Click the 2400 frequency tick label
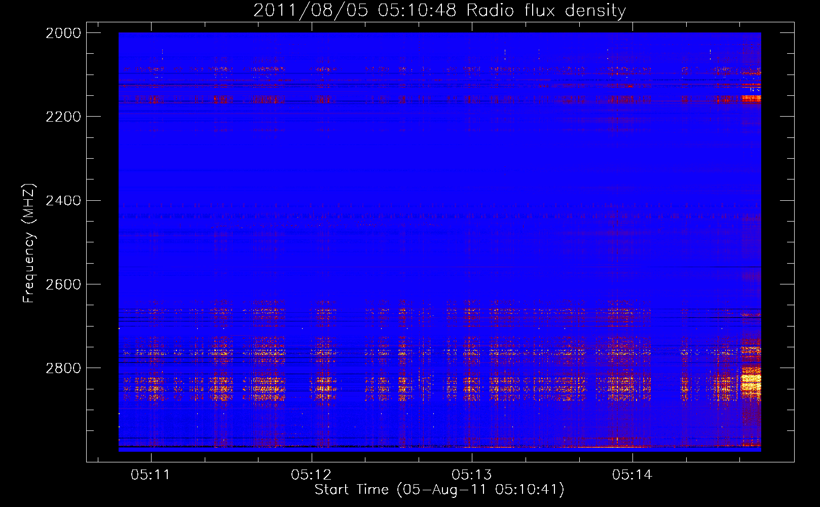 click(x=63, y=201)
